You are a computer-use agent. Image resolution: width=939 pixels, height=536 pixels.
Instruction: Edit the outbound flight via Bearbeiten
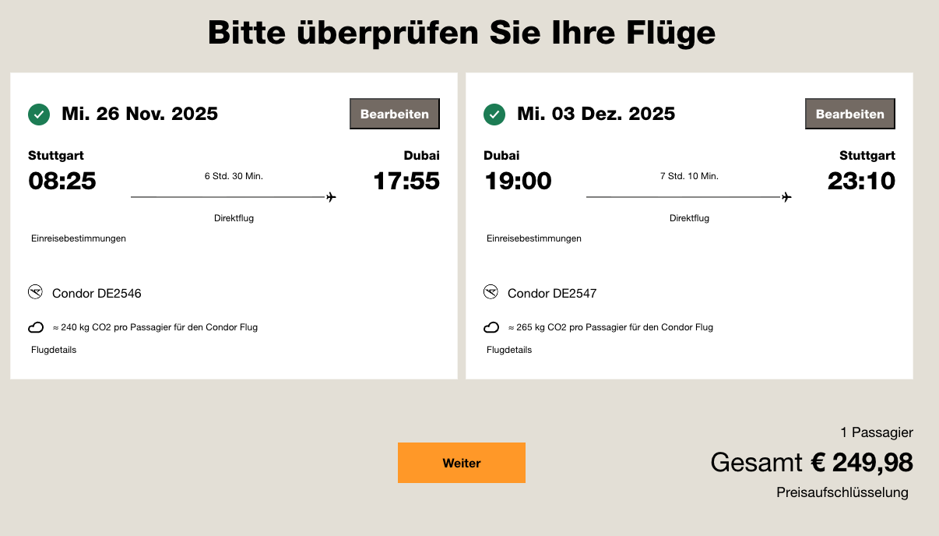[x=395, y=114]
